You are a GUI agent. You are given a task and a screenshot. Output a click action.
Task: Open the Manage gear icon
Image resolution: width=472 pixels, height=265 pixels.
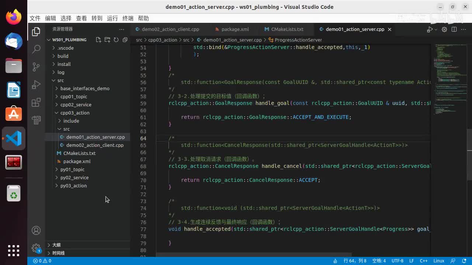coord(36,248)
